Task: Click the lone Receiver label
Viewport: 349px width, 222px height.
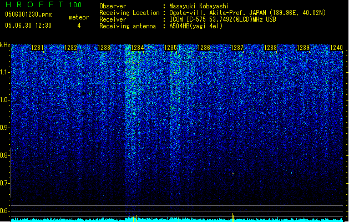Action: tap(113, 19)
